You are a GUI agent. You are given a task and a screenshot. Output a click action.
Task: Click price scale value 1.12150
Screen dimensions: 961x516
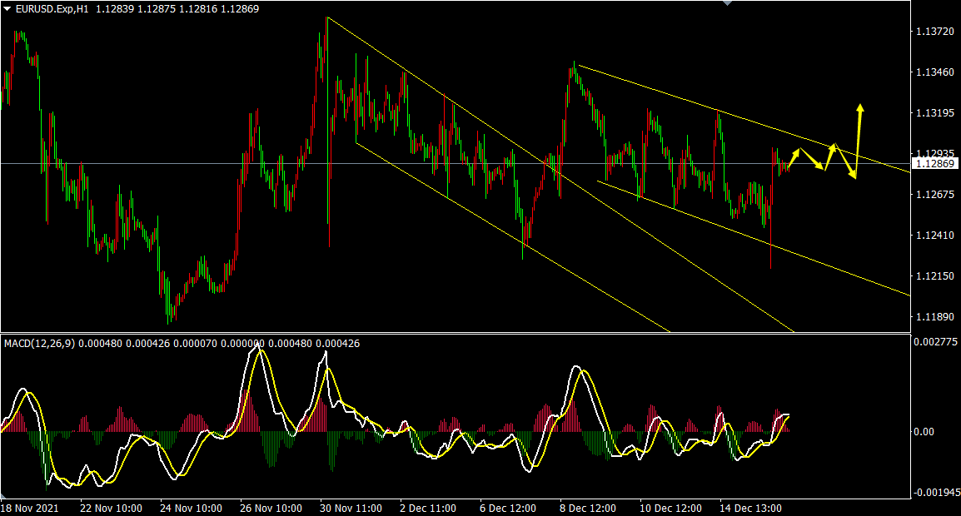(x=934, y=275)
